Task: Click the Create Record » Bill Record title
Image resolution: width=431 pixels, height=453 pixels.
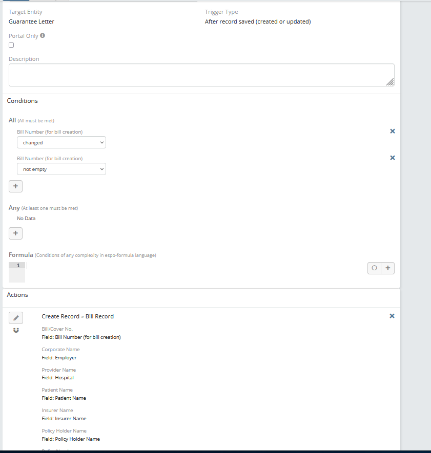Action: pos(77,316)
